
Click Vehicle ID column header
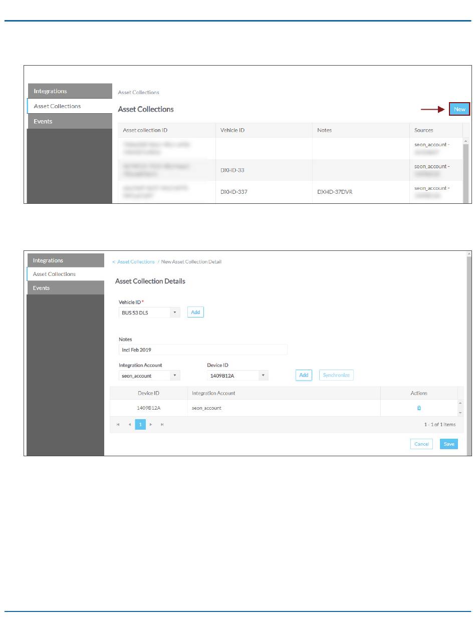coord(264,130)
